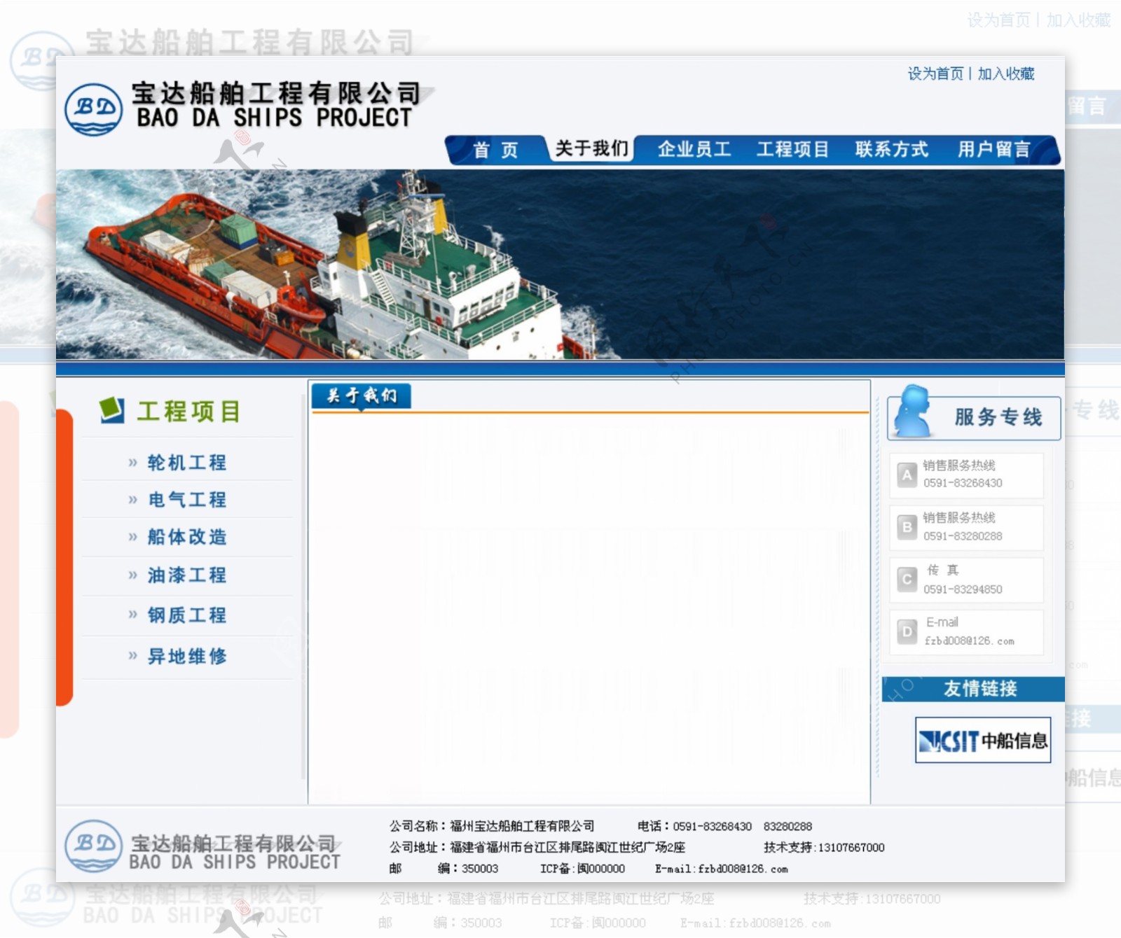The image size is (1121, 938).
Task: Select the 关于我们 navigation tab
Action: (592, 148)
